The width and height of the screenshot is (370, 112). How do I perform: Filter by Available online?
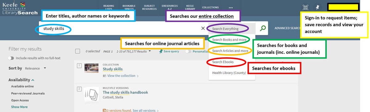click(23, 87)
